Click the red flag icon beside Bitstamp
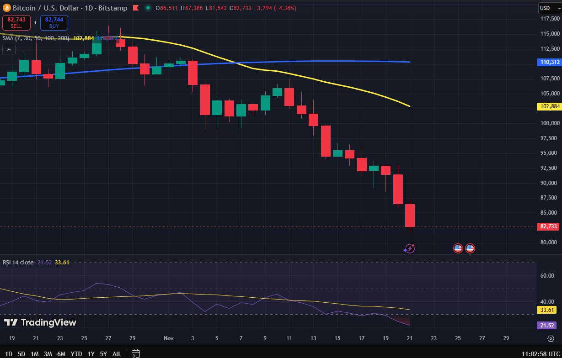Screen dimensions: 562x358 136,8
